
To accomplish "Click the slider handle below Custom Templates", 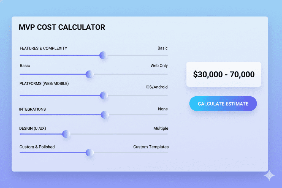I will coord(90,152).
